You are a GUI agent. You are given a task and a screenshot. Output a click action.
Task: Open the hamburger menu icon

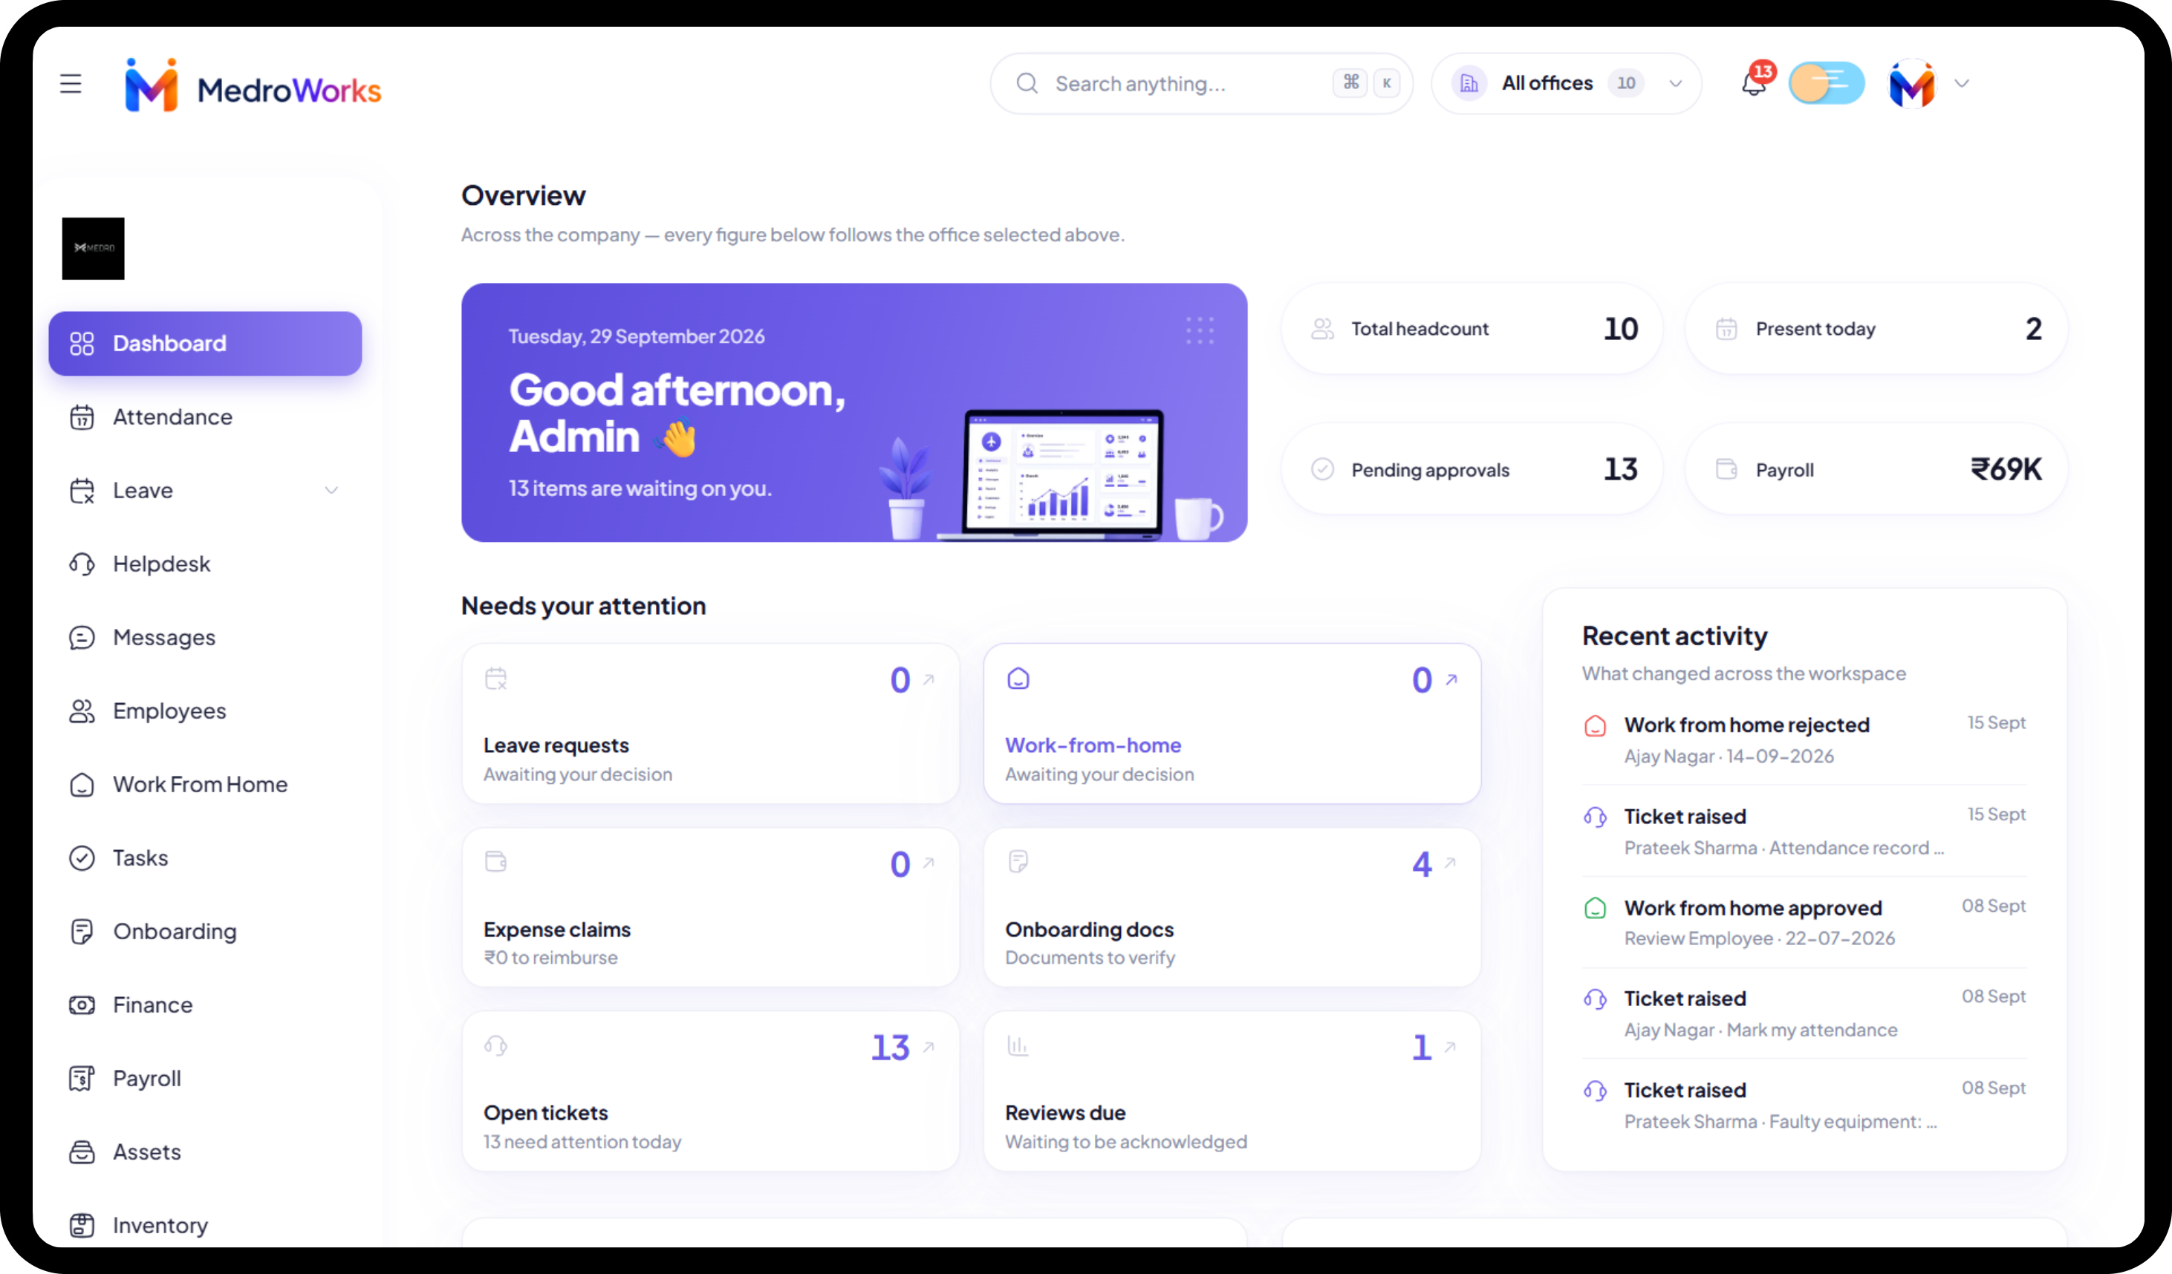click(71, 84)
